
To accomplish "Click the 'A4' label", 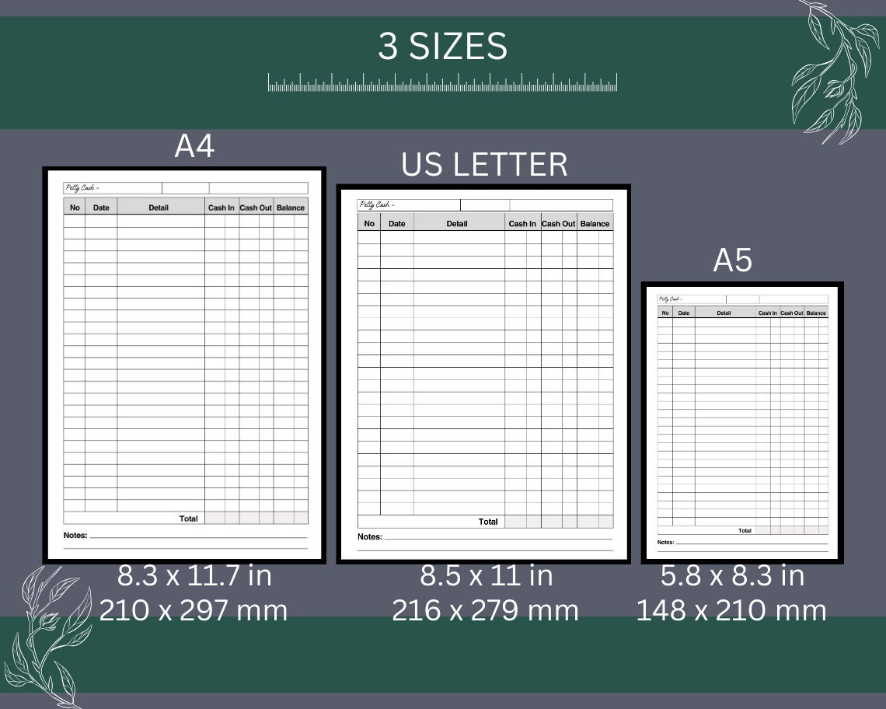I will pyautogui.click(x=194, y=146).
